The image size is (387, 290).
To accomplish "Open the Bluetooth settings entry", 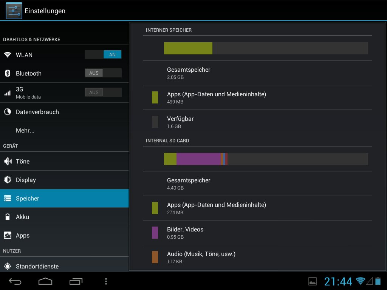I will click(x=64, y=73).
